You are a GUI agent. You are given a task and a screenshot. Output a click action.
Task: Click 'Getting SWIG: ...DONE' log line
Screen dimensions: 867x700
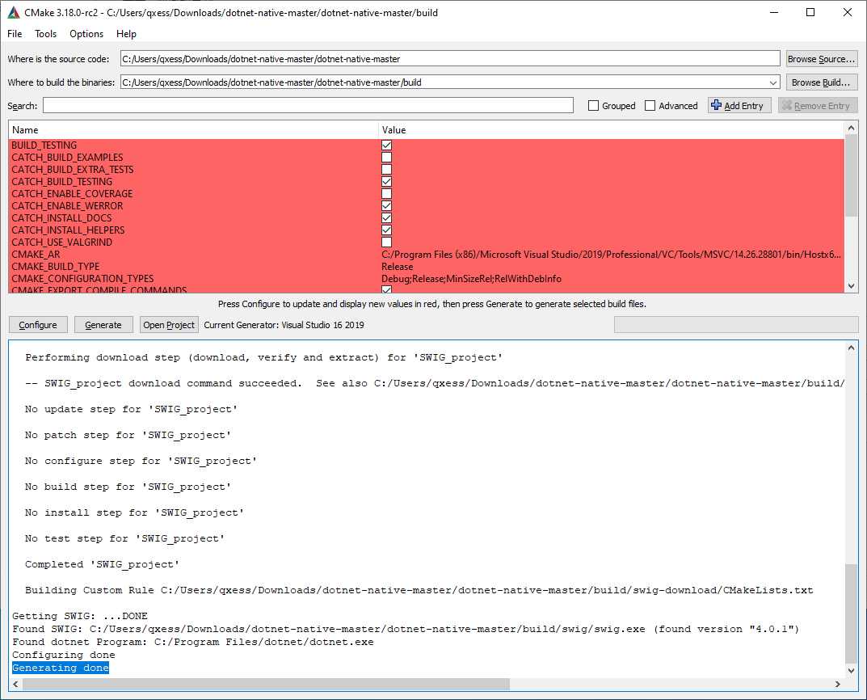point(80,616)
